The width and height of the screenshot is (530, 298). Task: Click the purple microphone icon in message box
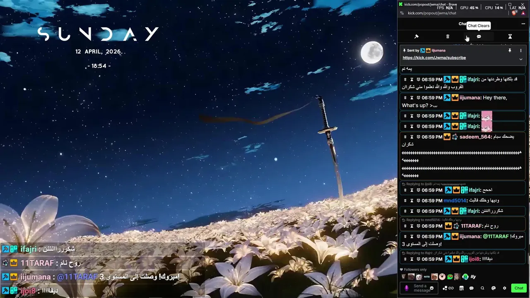click(x=407, y=288)
